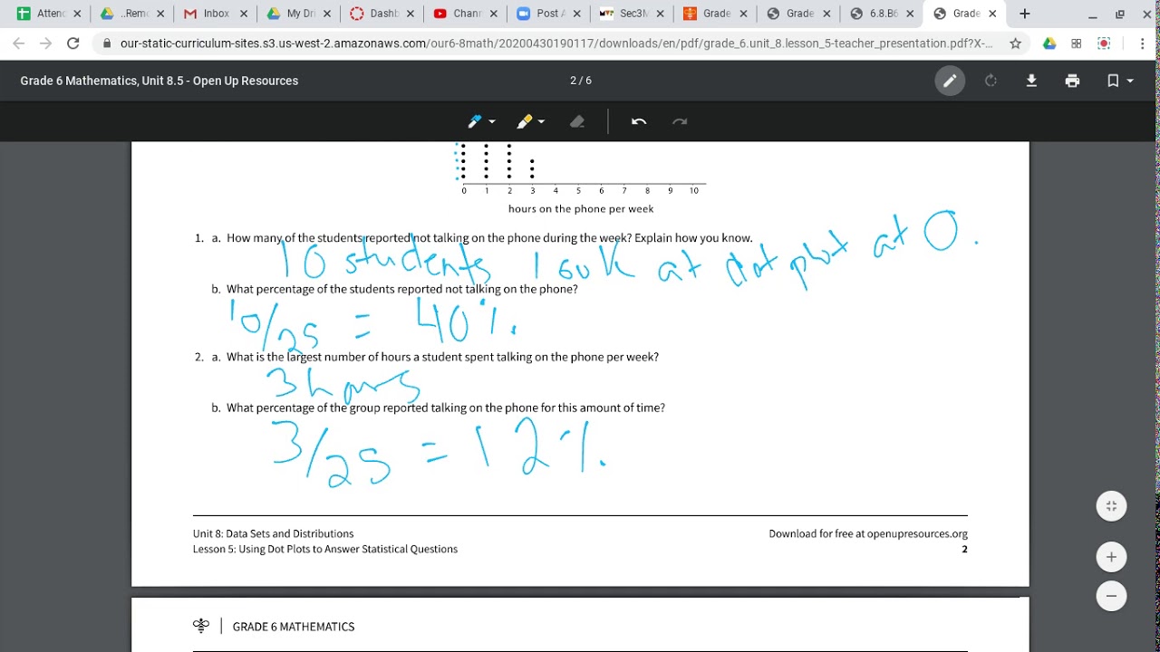This screenshot has height=652, width=1160.
Task: Reload the page
Action: pyautogui.click(x=73, y=43)
